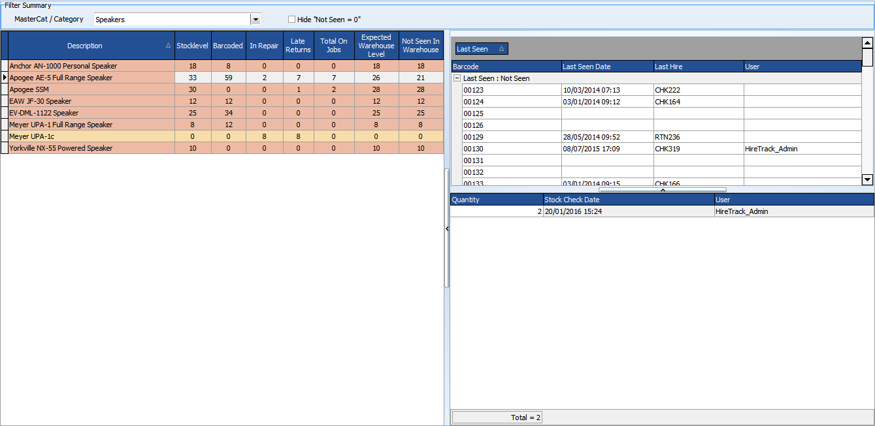This screenshot has height=426, width=875.
Task: Click the row indicator arrow beside Apogee AE-5
Action: pos(4,78)
